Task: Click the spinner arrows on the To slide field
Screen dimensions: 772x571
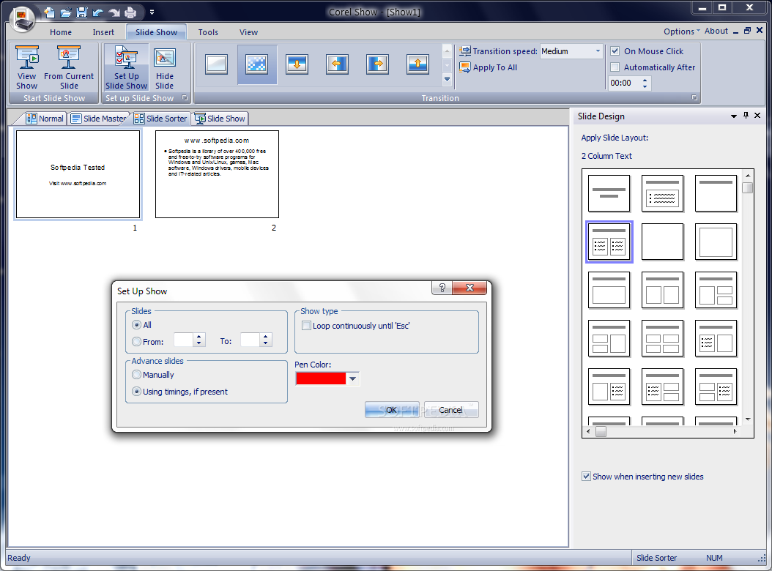Action: [265, 340]
